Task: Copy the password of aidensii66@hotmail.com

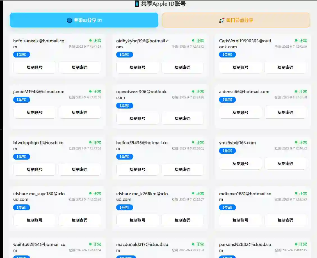Action: (286, 112)
